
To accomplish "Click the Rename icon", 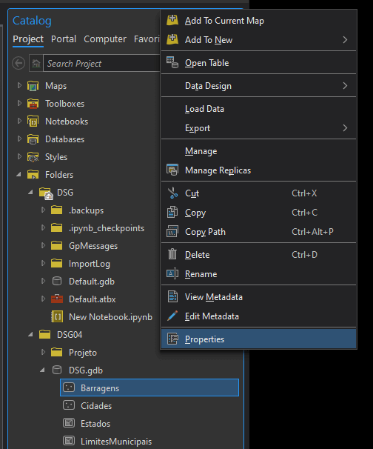I will coord(172,273).
